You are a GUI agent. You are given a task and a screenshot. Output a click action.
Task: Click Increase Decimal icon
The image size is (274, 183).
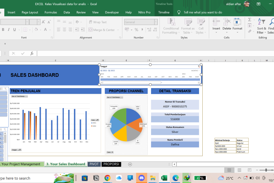pos(149,30)
